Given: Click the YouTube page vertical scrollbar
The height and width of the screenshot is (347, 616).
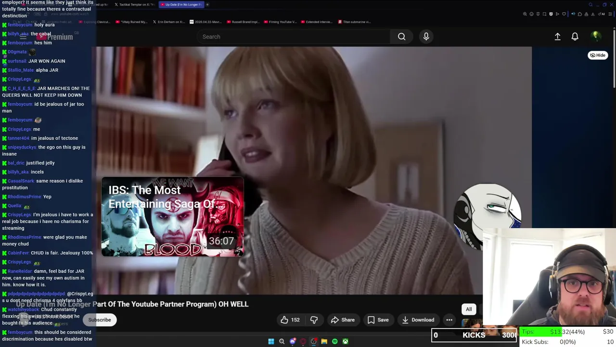Looking at the screenshot, I should (x=614, y=58).
